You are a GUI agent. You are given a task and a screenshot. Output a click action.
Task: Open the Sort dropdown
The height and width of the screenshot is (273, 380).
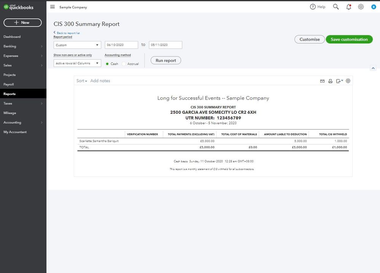82,81
